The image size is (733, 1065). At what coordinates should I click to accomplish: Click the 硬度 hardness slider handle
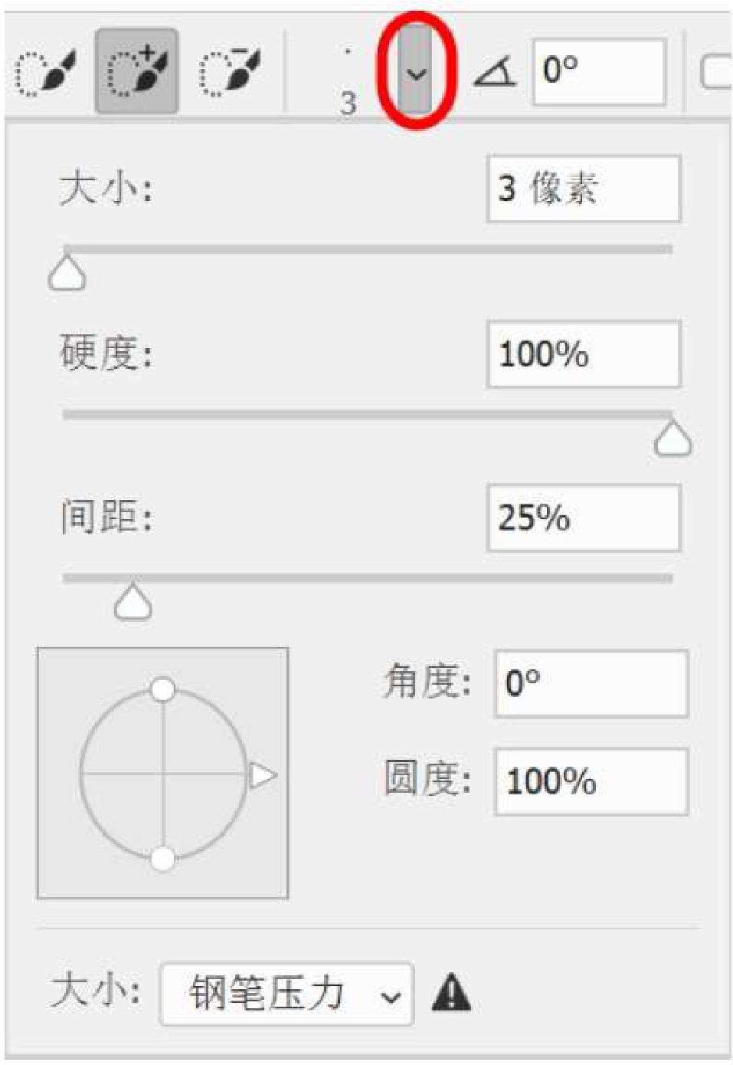click(673, 439)
